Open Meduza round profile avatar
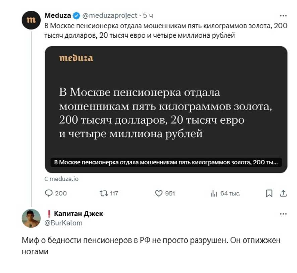The height and width of the screenshot is (273, 297). [x=31, y=20]
